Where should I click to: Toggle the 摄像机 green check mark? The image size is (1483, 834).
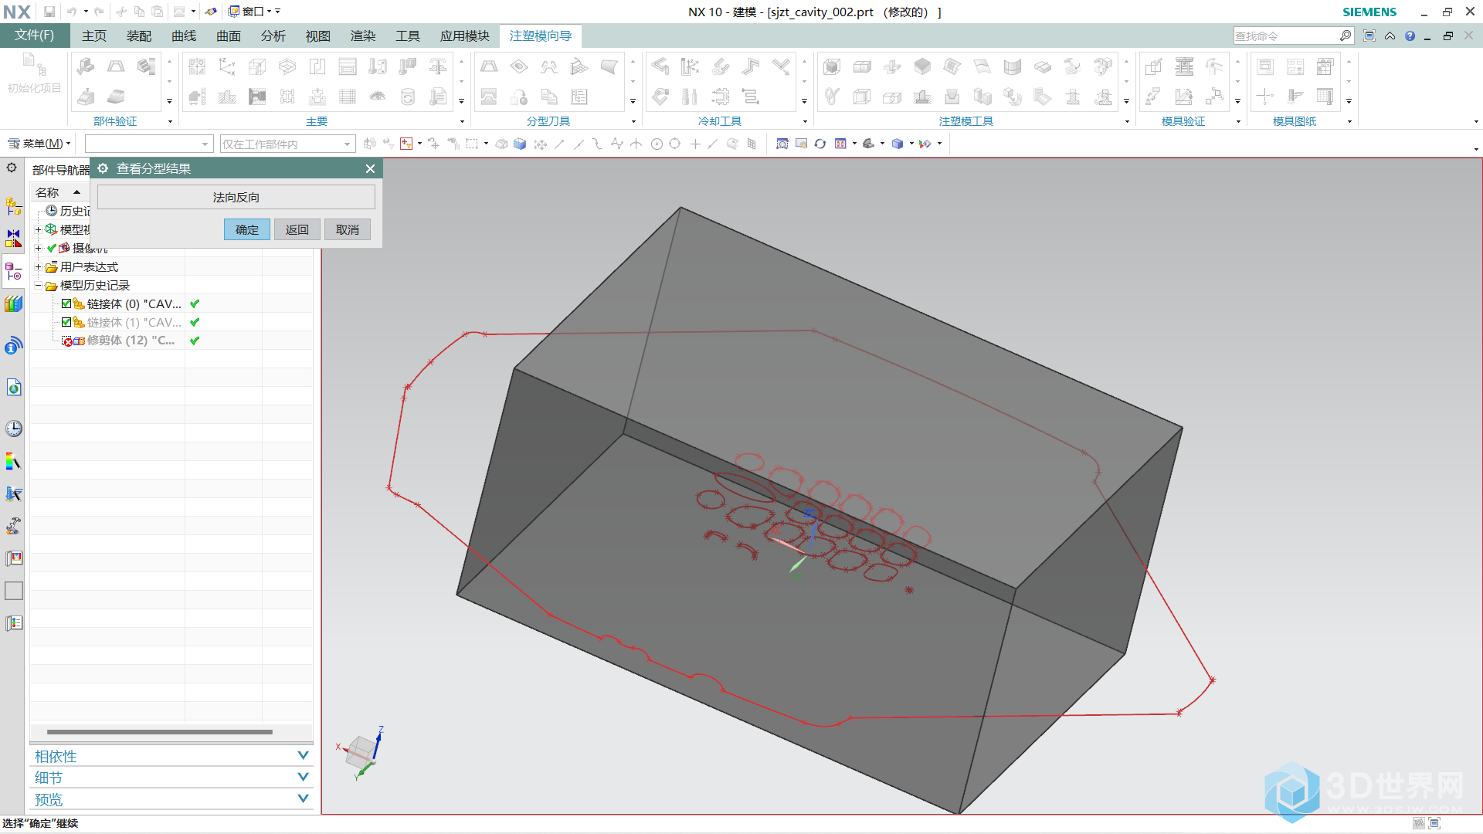pyautogui.click(x=51, y=248)
